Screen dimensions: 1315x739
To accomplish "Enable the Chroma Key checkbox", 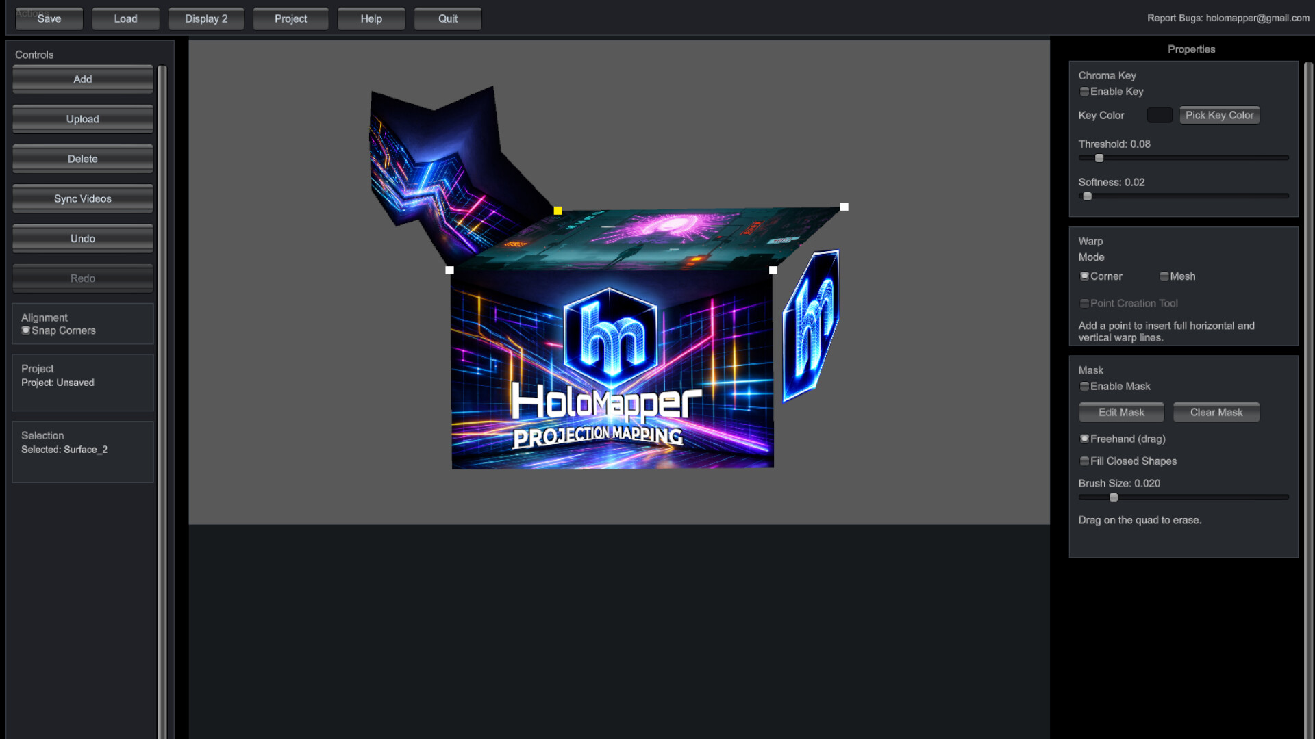I will (x=1084, y=92).
